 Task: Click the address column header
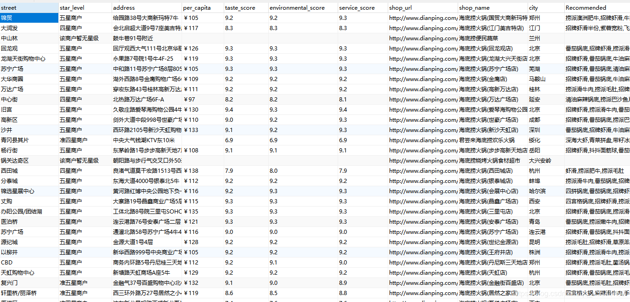tap(147, 7)
